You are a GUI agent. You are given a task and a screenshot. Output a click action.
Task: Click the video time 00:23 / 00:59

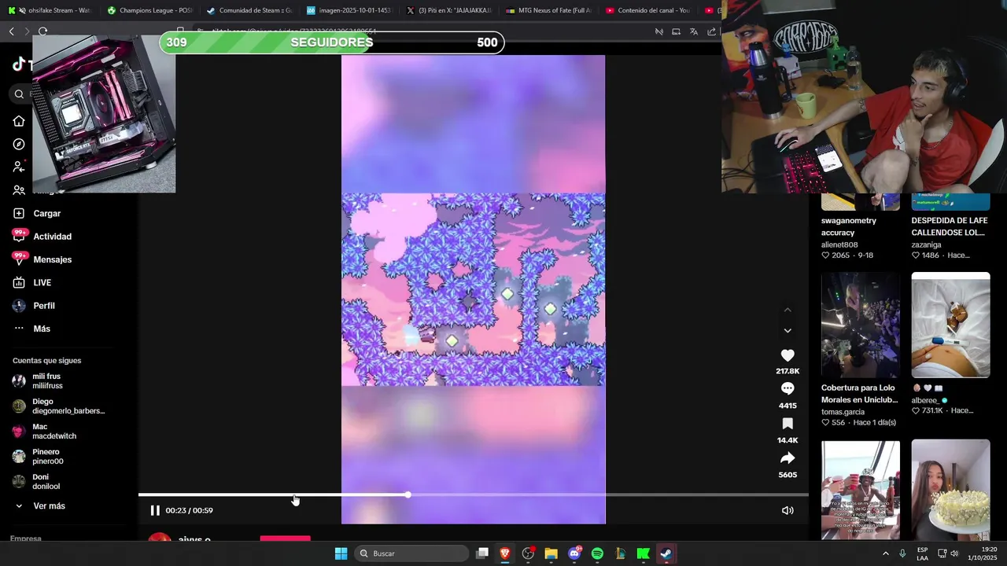(189, 511)
